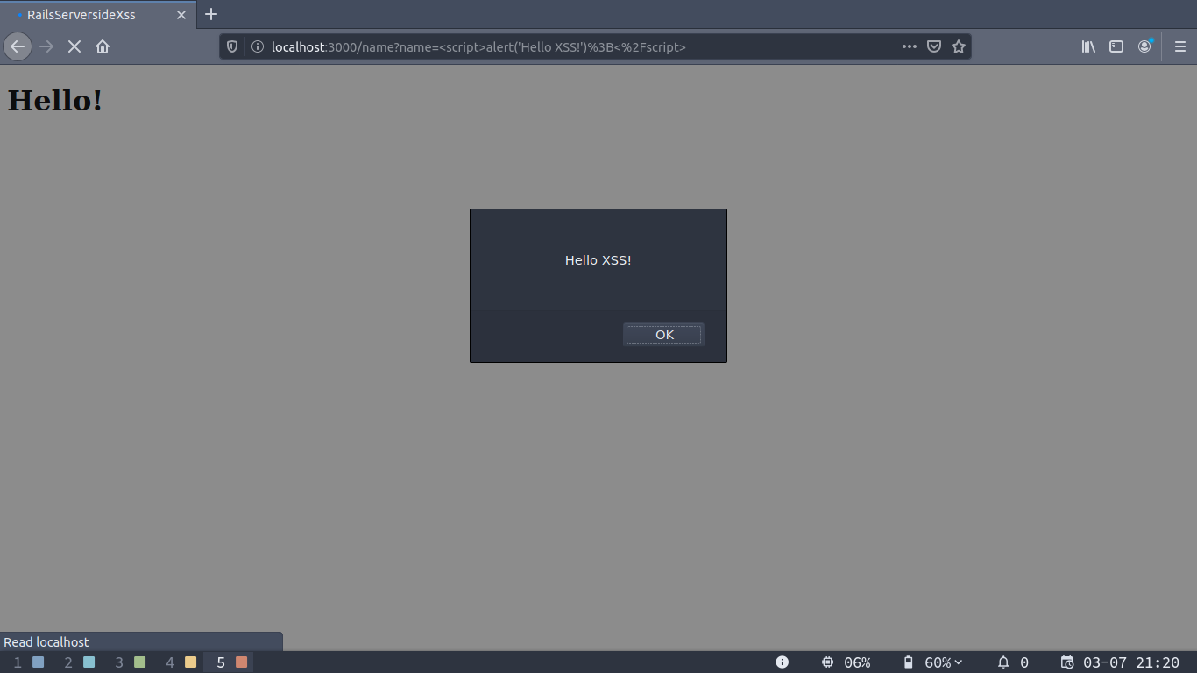Image resolution: width=1197 pixels, height=673 pixels.
Task: Open the Firefox home page
Action: 103,46
